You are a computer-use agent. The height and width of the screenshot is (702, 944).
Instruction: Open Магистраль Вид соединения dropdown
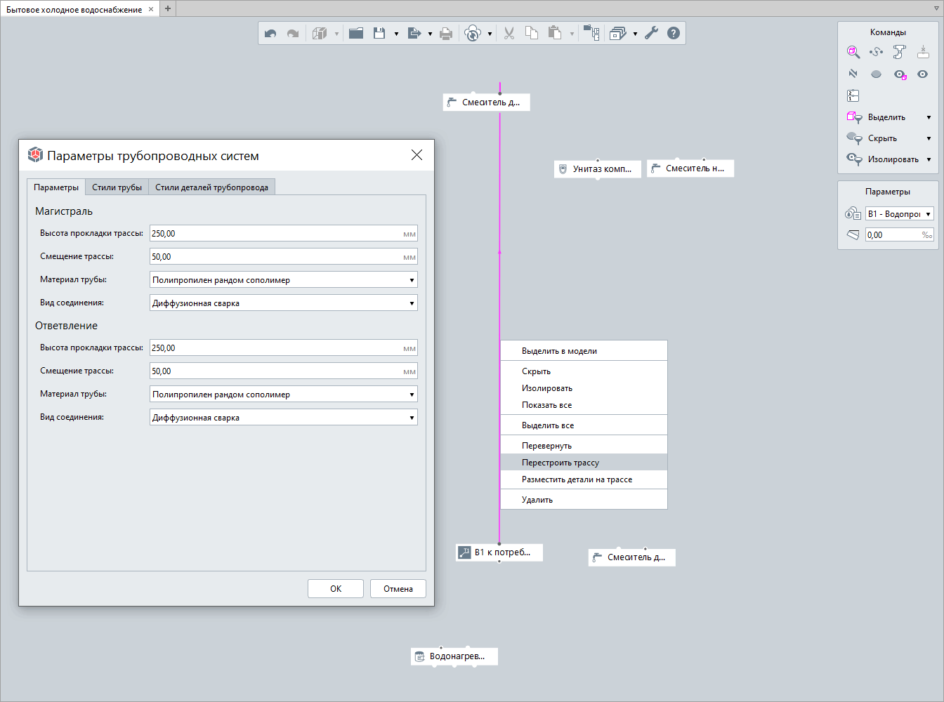pos(284,303)
